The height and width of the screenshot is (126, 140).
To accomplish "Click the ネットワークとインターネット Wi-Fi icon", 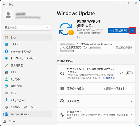I will click(x=6, y=58).
